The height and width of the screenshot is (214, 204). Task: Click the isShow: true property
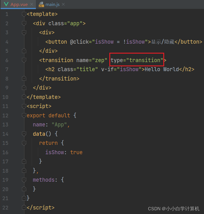(64, 152)
